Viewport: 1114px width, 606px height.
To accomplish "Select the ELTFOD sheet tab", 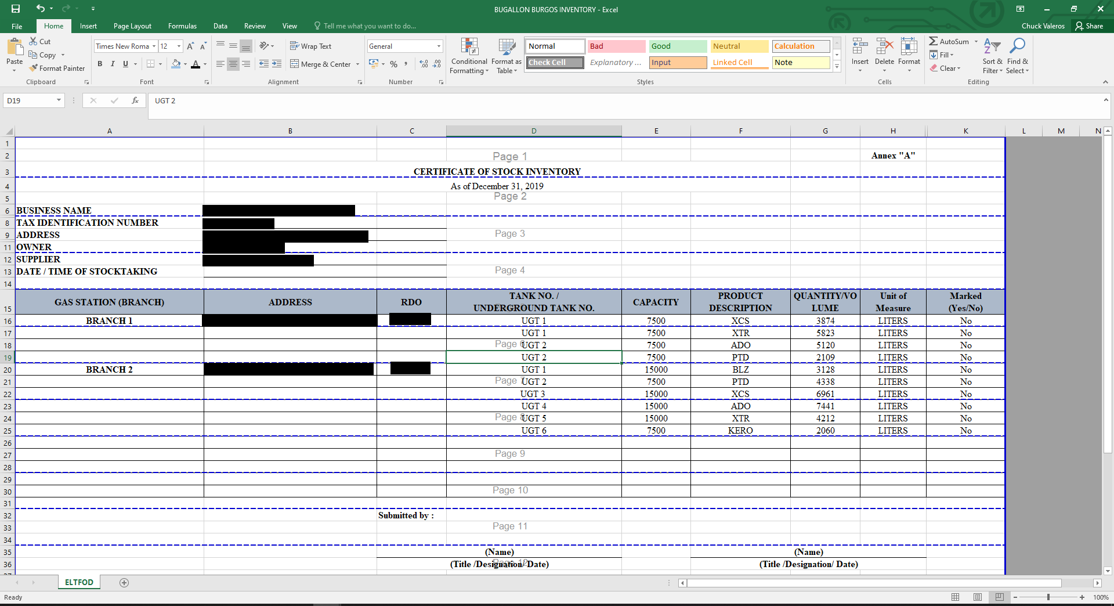I will 79,582.
